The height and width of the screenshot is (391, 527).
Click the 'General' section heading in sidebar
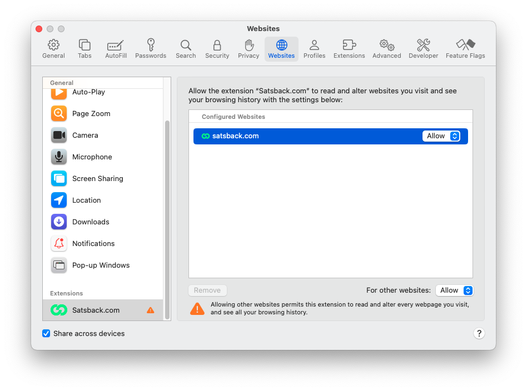62,83
